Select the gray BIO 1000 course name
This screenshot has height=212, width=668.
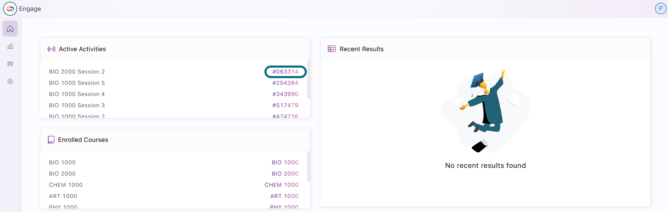click(62, 162)
